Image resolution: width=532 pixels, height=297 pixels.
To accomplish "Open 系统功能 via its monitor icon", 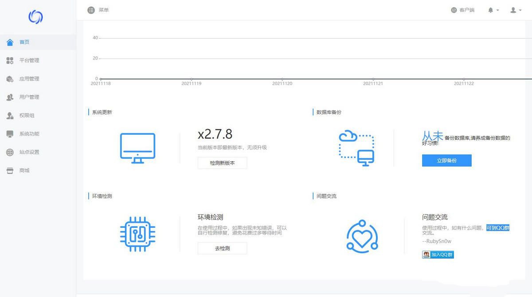I will tap(10, 133).
